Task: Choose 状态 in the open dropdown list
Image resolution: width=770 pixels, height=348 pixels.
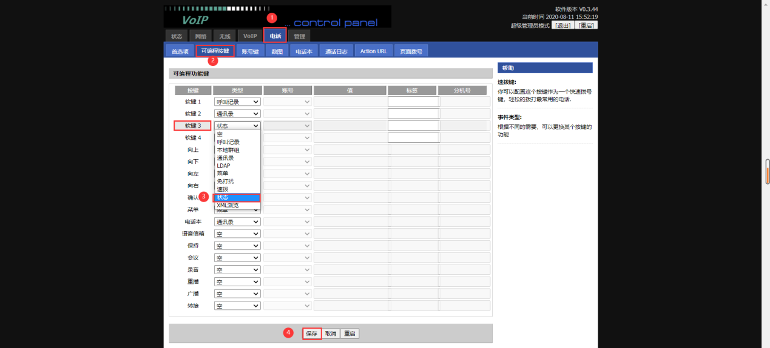Action: pyautogui.click(x=237, y=197)
